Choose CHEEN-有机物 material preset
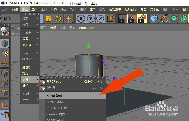 pos(73,108)
